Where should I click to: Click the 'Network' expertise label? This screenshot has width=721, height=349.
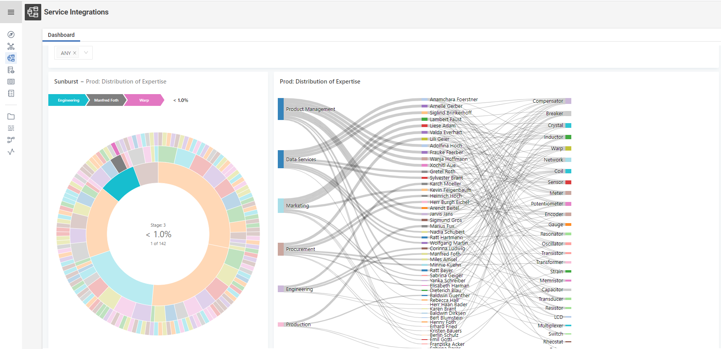(x=553, y=160)
